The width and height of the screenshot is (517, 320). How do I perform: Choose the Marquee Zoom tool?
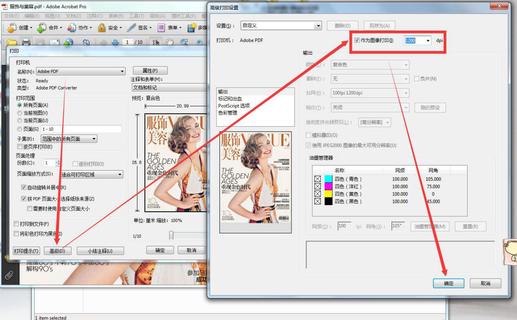pos(184,42)
